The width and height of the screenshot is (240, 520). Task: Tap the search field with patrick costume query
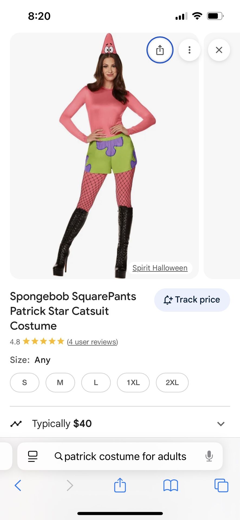click(125, 456)
